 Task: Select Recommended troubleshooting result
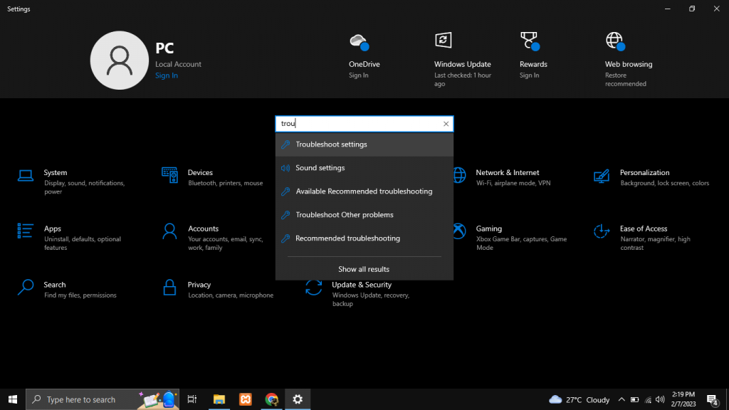[364, 238]
